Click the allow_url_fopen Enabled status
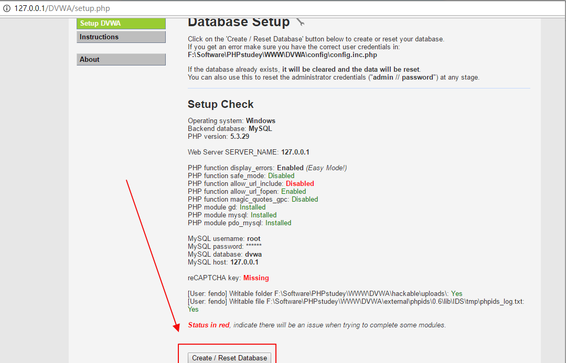Viewport: 566px width, 363px height. point(293,192)
